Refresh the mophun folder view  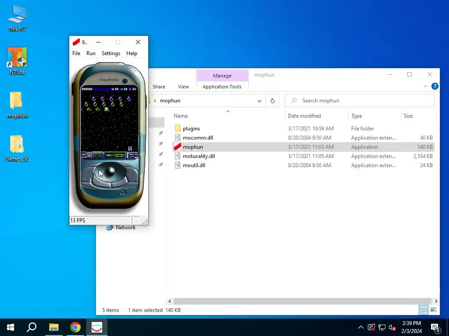click(273, 101)
